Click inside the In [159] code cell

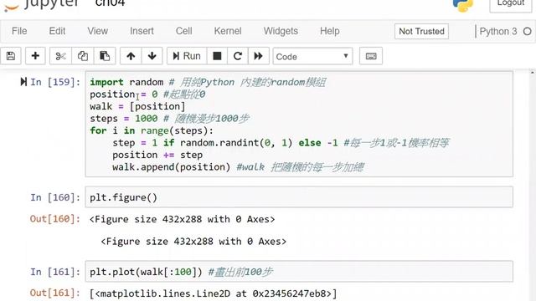299,124
